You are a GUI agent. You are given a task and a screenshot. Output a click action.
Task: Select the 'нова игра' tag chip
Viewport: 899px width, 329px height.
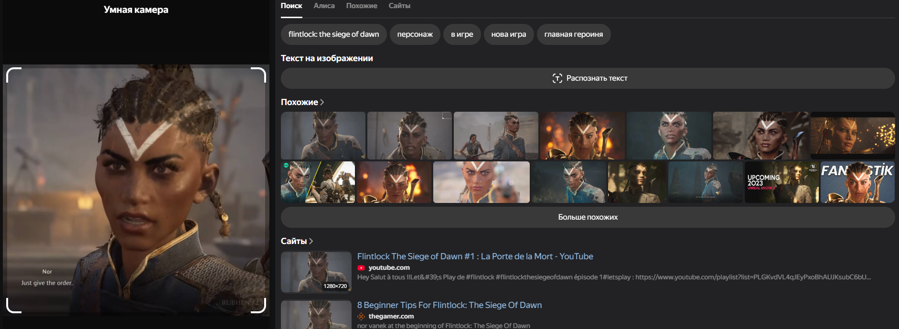(x=509, y=34)
